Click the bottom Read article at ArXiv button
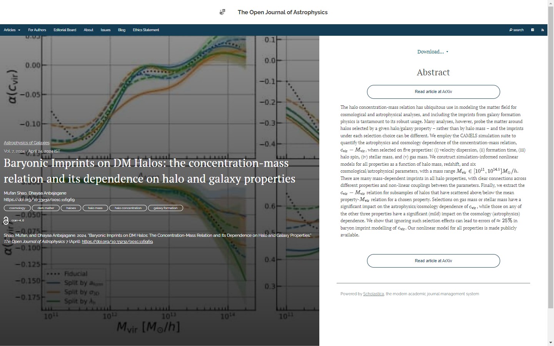The height and width of the screenshot is (346, 554). tap(433, 261)
